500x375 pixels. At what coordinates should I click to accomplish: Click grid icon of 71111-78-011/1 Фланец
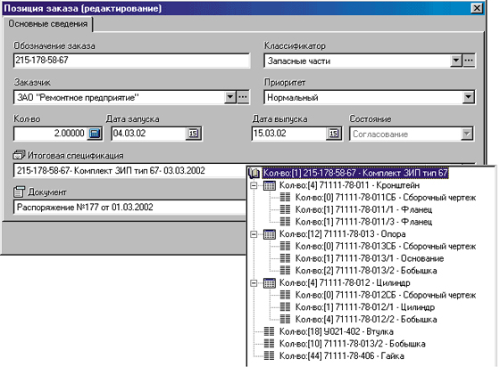(285, 209)
